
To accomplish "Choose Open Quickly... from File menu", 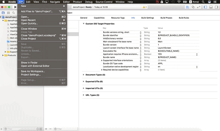I will click(x=42, y=23).
